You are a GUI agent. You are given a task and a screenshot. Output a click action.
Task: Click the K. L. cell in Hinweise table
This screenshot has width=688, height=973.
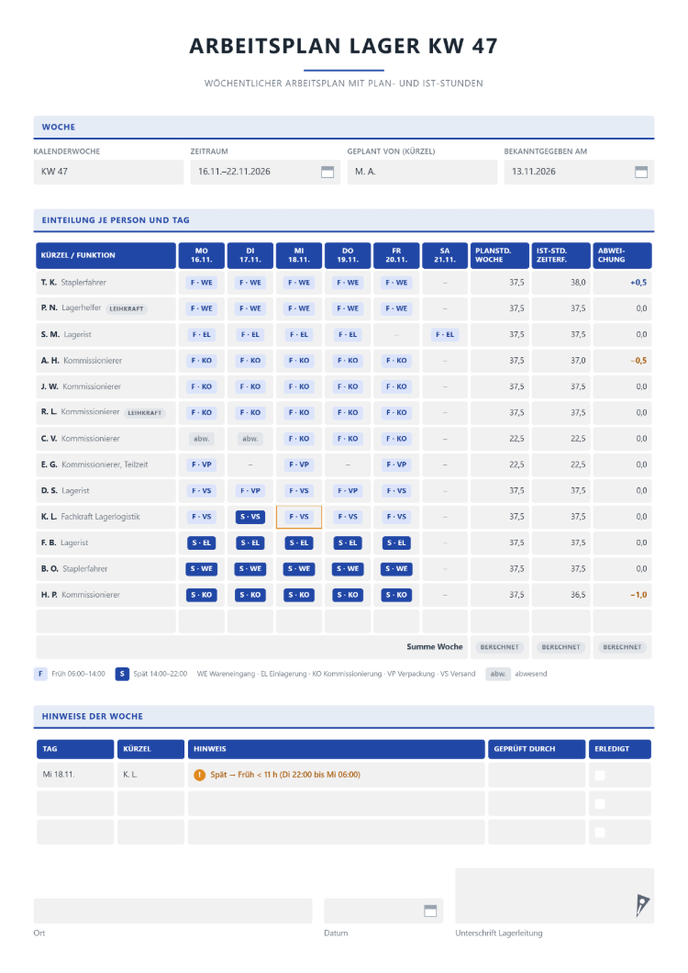(150, 775)
